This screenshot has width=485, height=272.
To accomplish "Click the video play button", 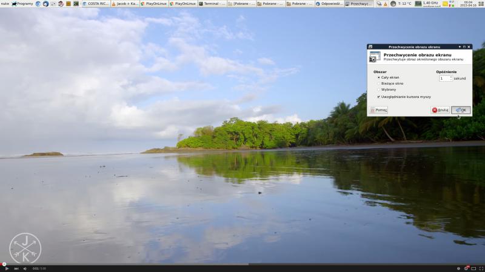I will [7, 268].
